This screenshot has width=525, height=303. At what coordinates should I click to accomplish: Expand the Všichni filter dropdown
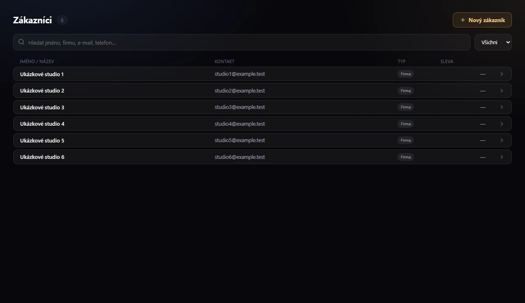coord(493,42)
